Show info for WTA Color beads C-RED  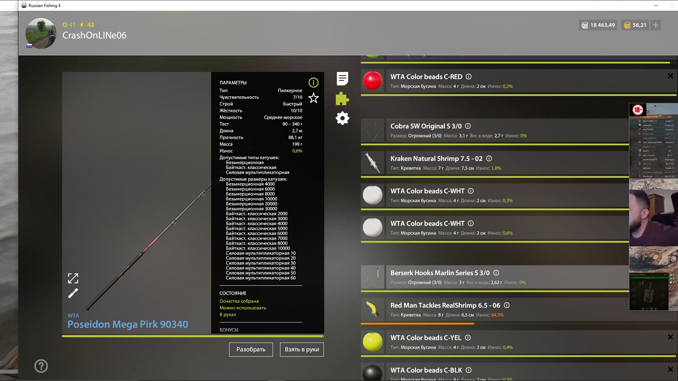click(x=469, y=77)
